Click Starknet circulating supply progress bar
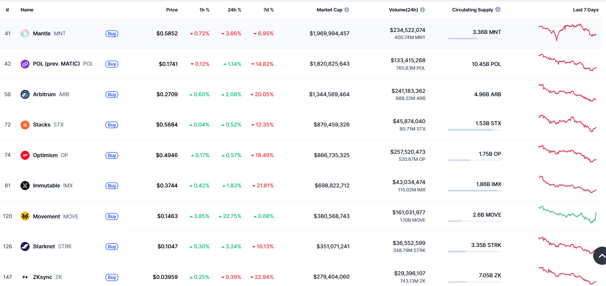The image size is (606, 286). tap(475, 251)
